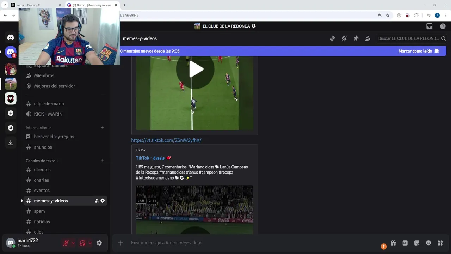Open Chrome extensions puzzle icon
The width and height of the screenshot is (451, 254).
416,16
